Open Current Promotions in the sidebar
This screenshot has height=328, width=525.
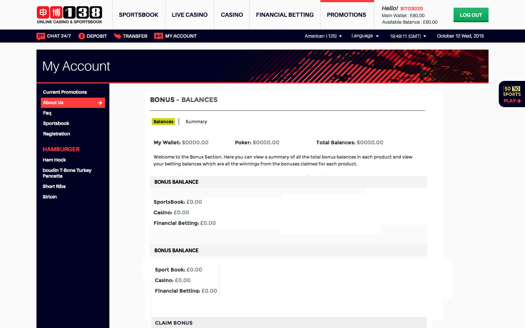[65, 92]
